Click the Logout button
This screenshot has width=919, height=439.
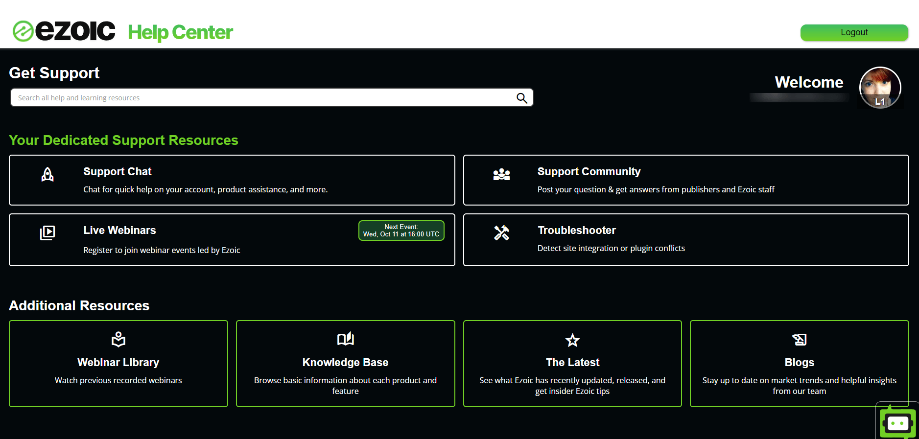click(x=854, y=32)
